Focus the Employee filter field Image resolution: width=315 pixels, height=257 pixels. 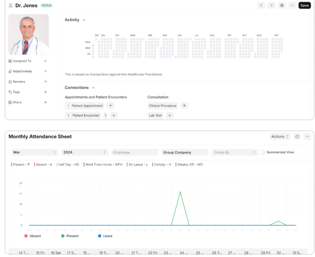(x=135, y=152)
